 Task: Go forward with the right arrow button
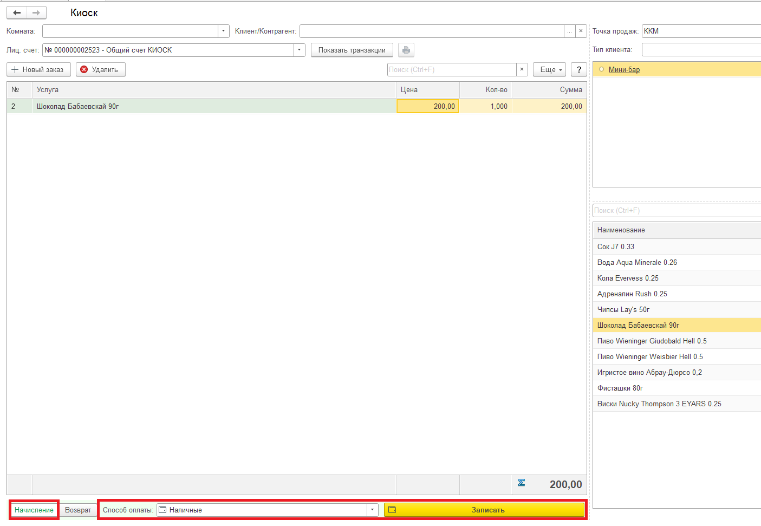tap(36, 12)
